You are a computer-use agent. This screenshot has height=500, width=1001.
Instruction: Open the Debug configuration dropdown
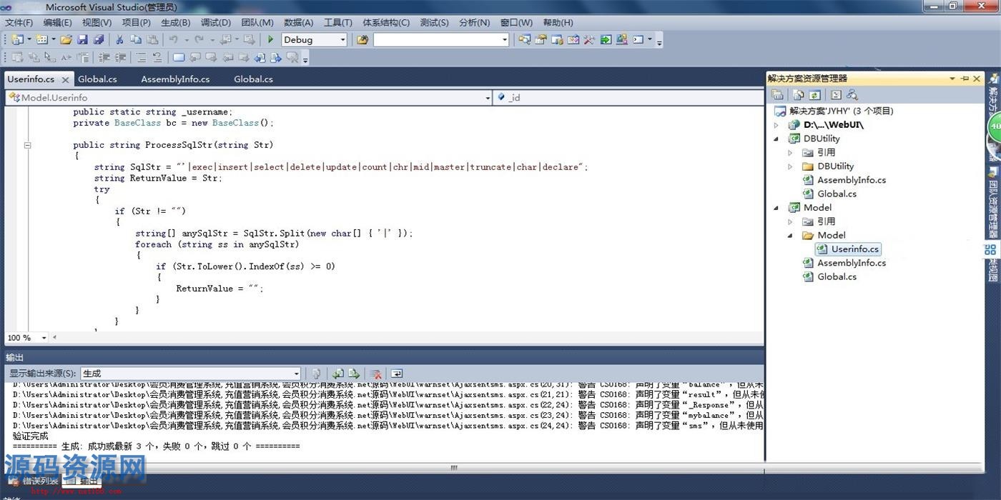click(x=342, y=40)
